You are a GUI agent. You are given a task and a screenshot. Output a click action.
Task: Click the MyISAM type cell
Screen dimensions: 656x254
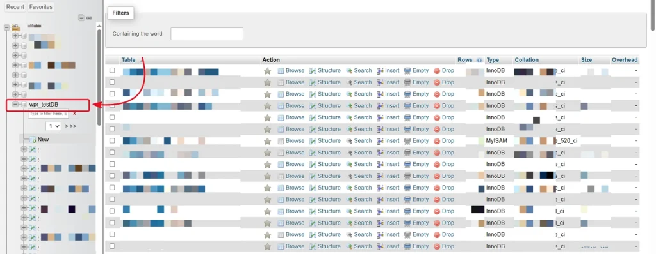coord(496,141)
